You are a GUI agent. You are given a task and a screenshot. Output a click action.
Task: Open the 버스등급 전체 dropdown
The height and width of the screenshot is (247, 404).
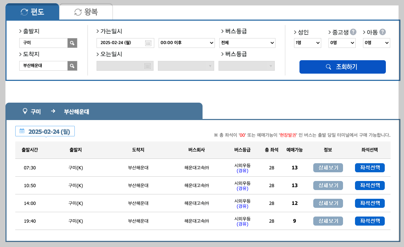click(x=247, y=42)
